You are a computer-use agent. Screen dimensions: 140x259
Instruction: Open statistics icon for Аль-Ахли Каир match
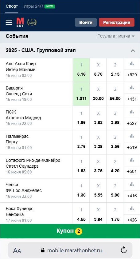(132, 64)
